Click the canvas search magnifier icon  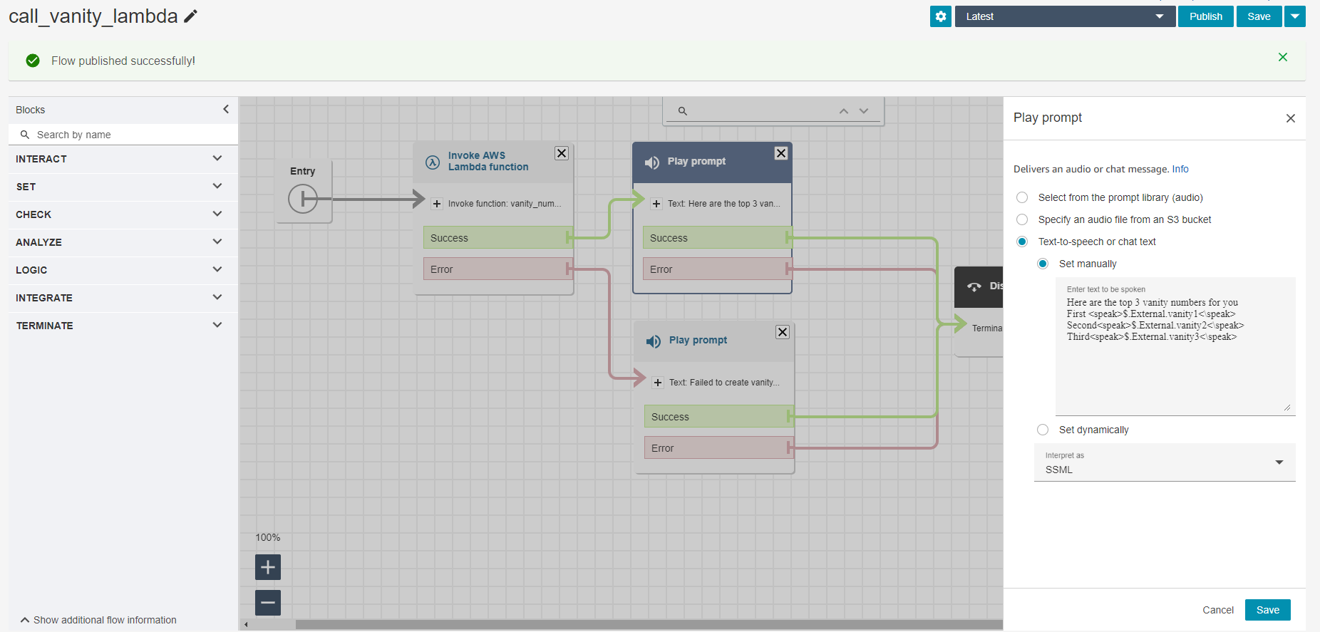683,111
